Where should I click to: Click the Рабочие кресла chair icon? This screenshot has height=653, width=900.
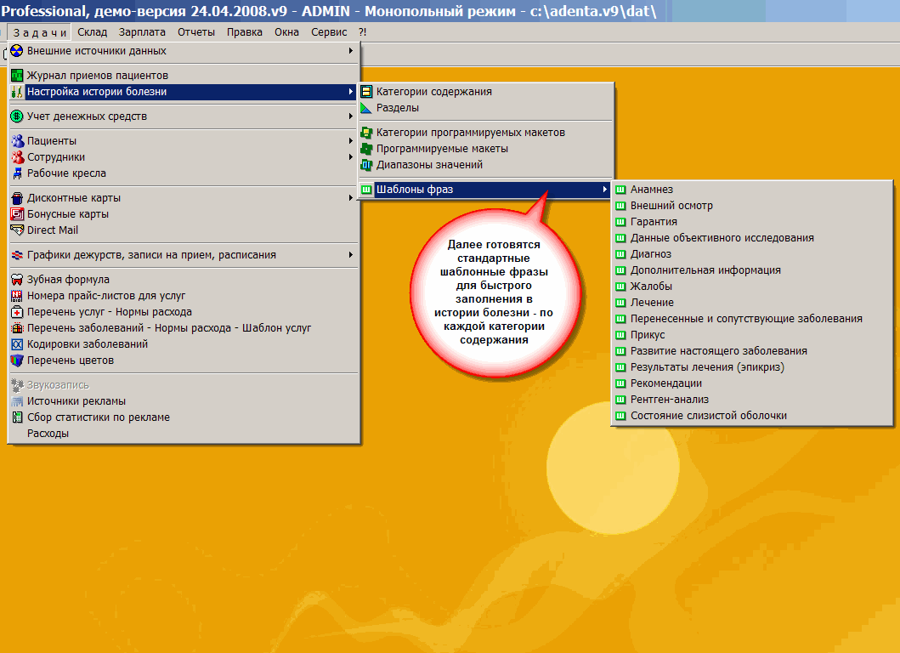click(x=17, y=173)
